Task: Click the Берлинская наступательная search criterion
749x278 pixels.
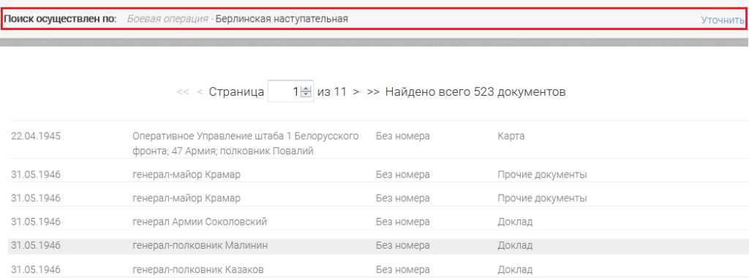Action: coord(282,19)
